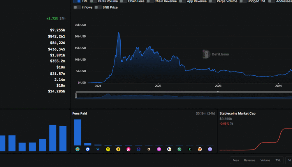The image size is (292, 167).
Task: Click the left handle of chart range slider
Action: (76, 96)
